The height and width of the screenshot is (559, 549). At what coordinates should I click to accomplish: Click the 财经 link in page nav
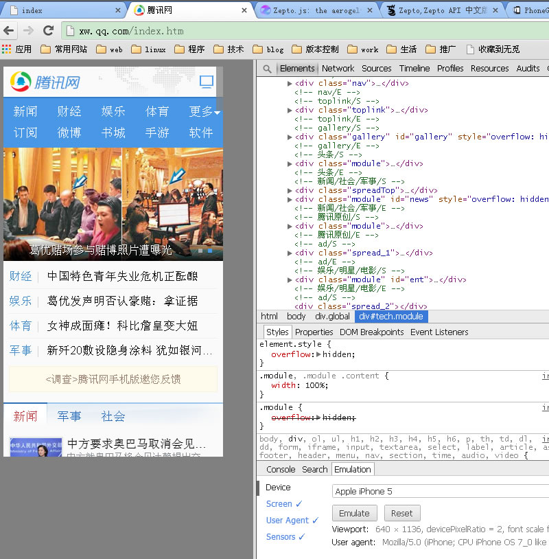(69, 111)
